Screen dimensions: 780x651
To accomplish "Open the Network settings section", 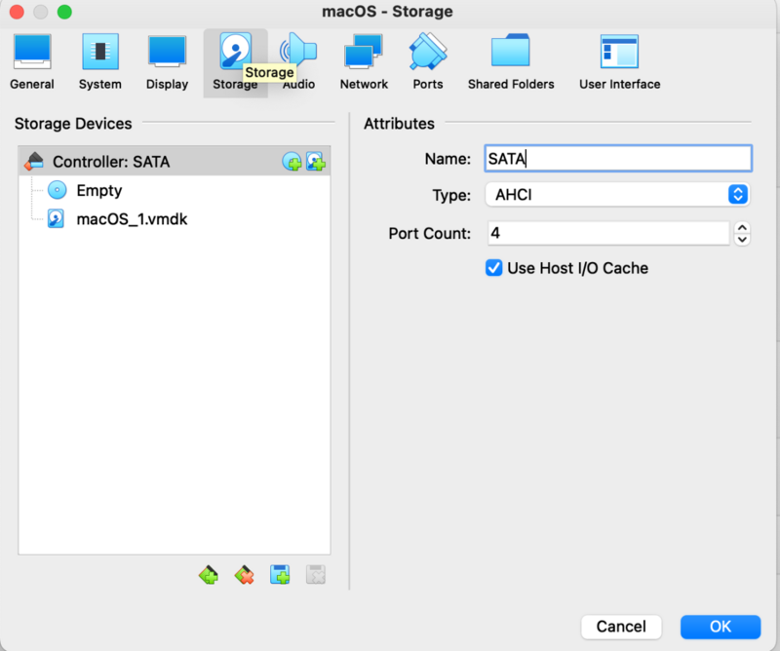I will pyautogui.click(x=364, y=62).
